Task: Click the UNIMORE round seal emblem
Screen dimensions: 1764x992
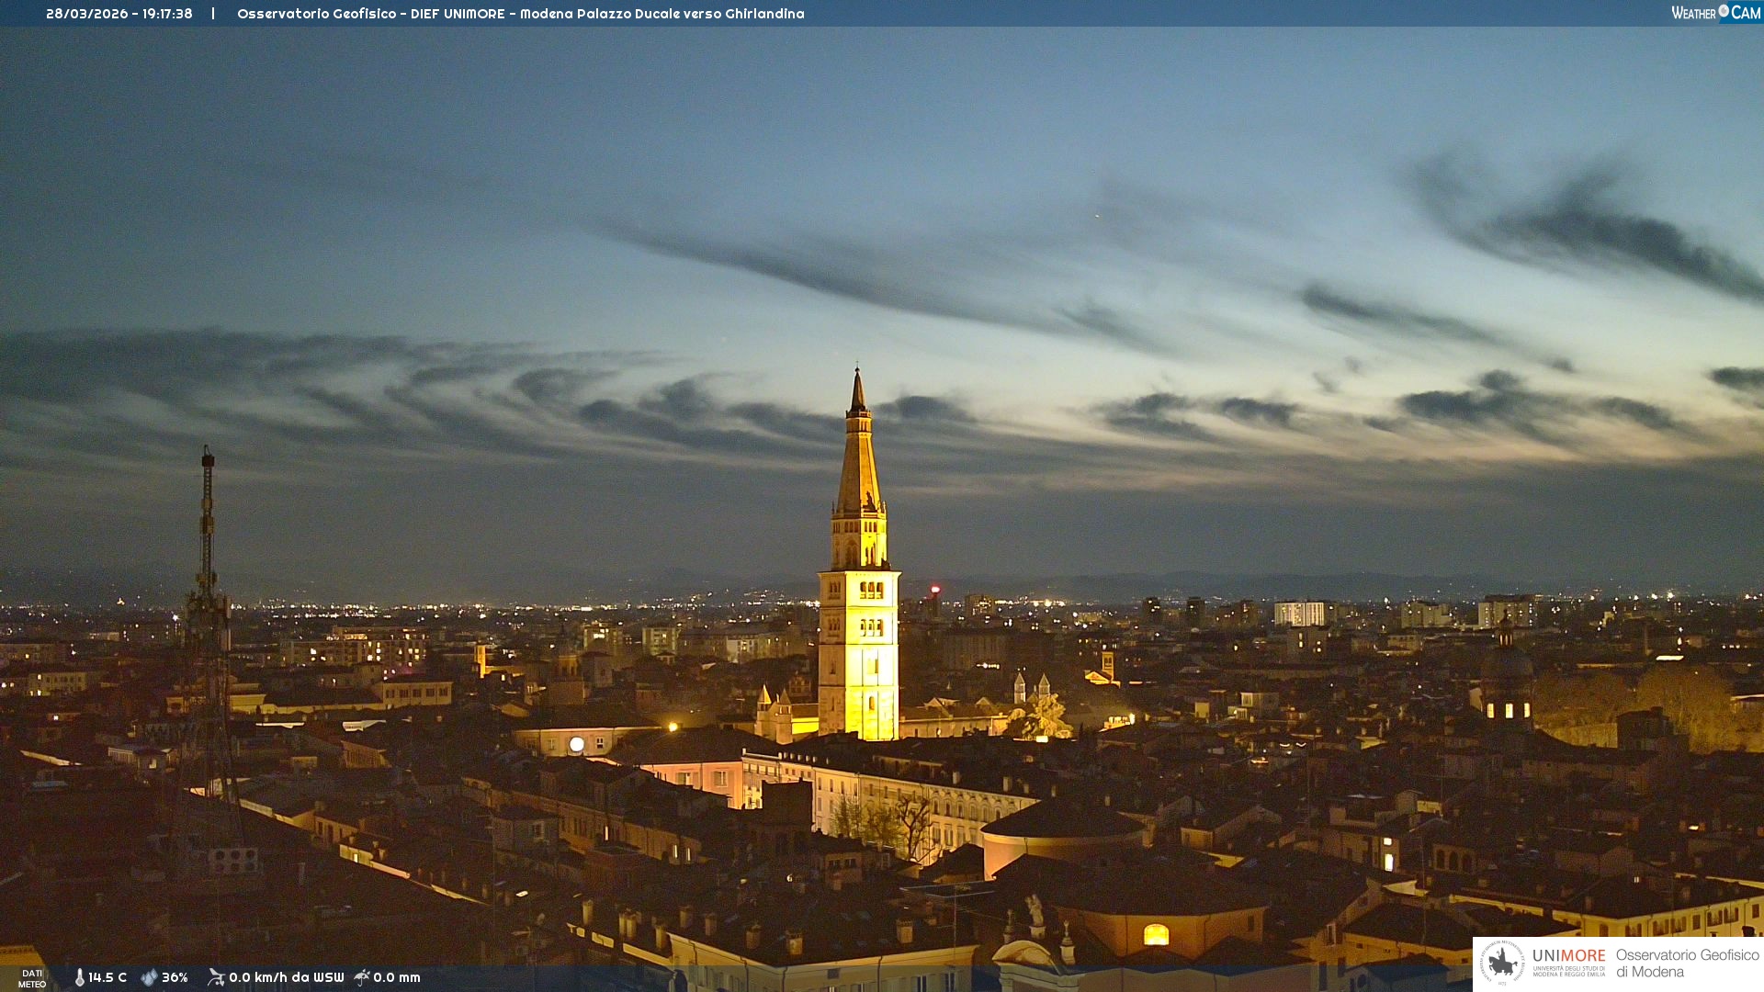Action: click(1502, 964)
